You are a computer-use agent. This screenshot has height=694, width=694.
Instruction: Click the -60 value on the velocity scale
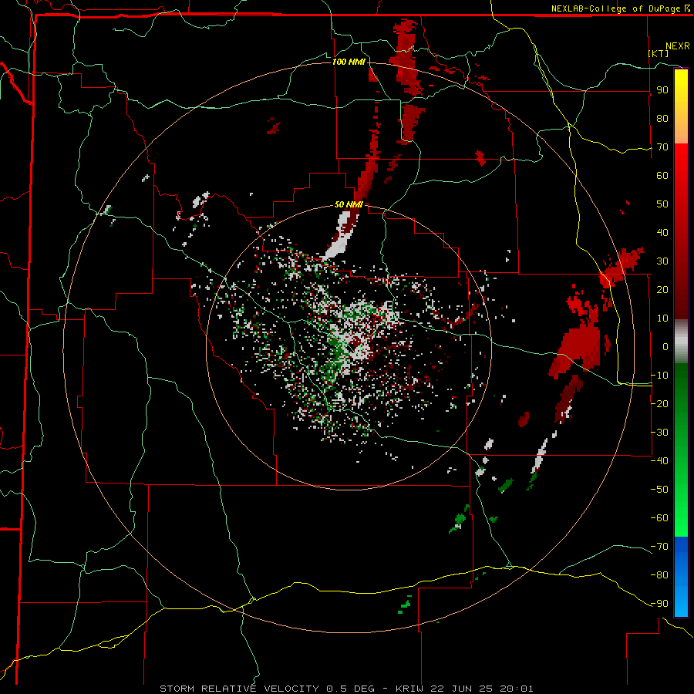(x=659, y=518)
